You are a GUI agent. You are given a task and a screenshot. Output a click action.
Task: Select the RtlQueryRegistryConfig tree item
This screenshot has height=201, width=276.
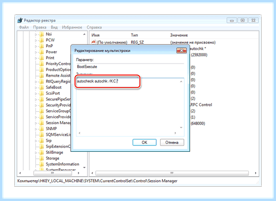58,81
